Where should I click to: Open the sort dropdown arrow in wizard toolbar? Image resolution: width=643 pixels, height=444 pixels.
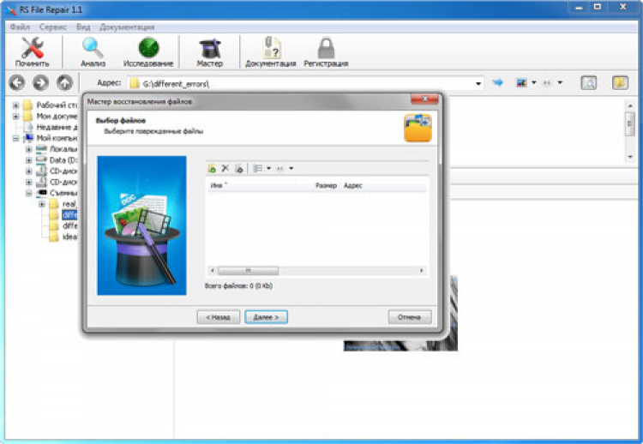tap(291, 168)
